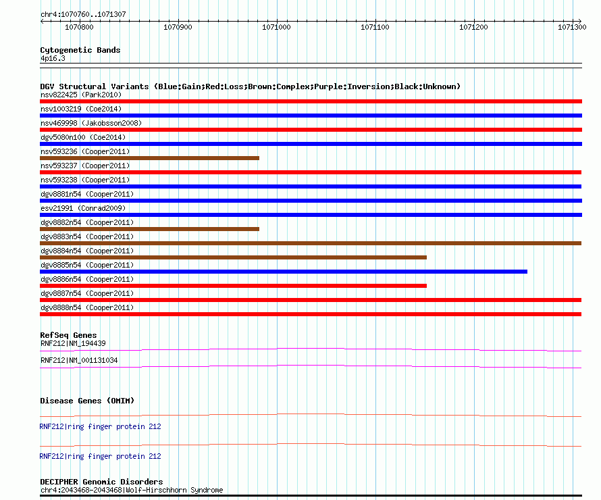Click ruler position 1071200

pyautogui.click(x=473, y=27)
